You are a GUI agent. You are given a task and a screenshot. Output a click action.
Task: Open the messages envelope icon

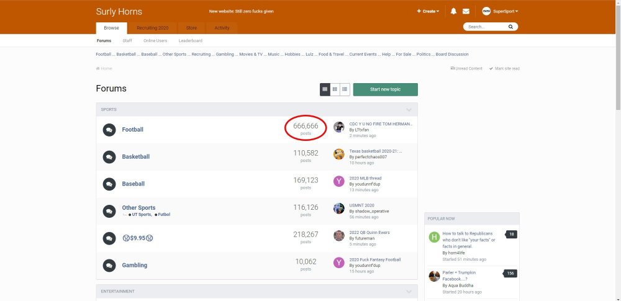coord(466,11)
